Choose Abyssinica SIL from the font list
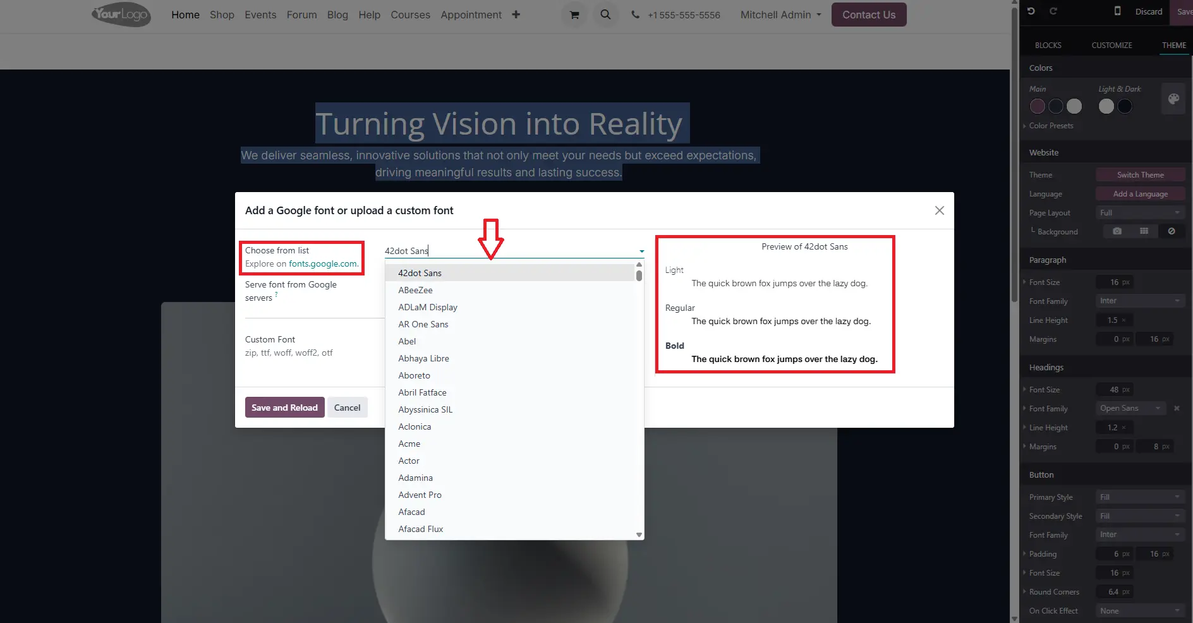Viewport: 1193px width, 623px height. [x=509, y=409]
